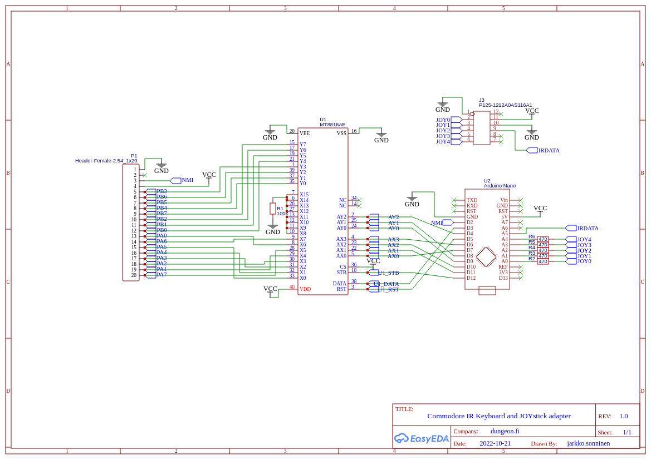Click the PA0 net label on P1

click(x=161, y=236)
